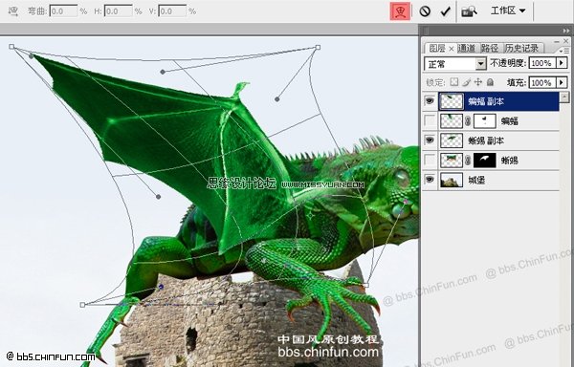Toggle lock position move icon
The image size is (574, 367).
(478, 82)
